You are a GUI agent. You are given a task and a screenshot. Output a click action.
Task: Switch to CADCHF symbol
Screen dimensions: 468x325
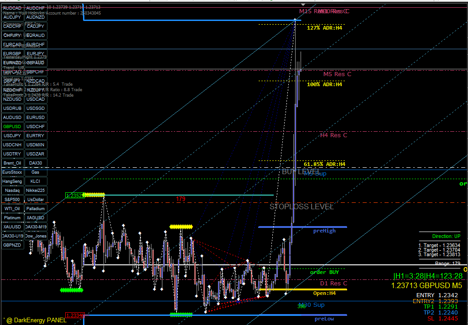12,26
